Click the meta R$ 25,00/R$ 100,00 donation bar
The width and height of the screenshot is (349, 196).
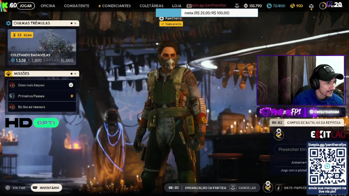point(207,13)
